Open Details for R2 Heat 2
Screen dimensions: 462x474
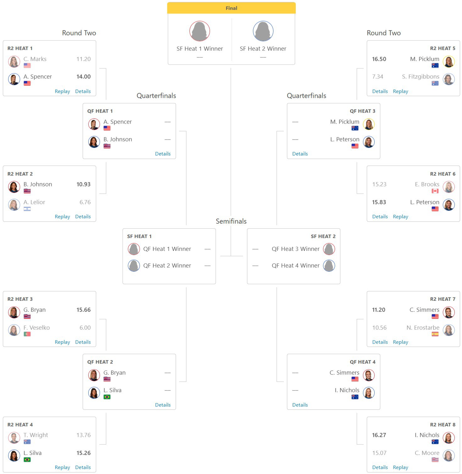coord(83,216)
